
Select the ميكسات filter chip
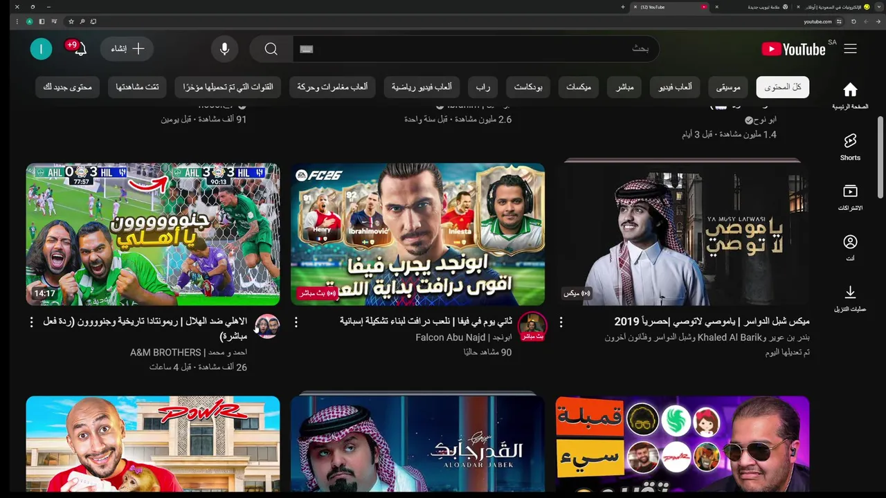(579, 87)
